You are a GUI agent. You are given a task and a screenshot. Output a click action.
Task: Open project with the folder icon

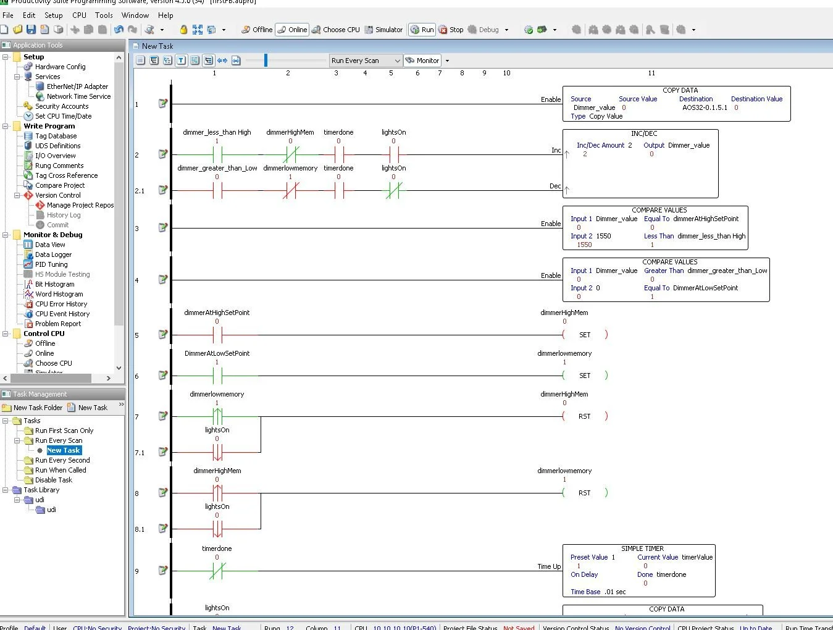17,29
